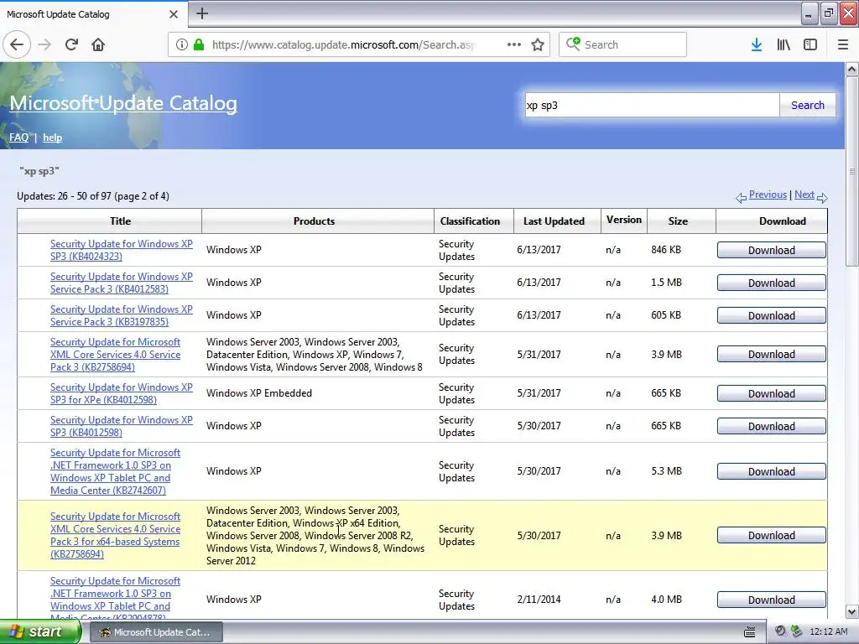Click the green padlock security icon
The width and height of the screenshot is (859, 644).
pyautogui.click(x=199, y=45)
